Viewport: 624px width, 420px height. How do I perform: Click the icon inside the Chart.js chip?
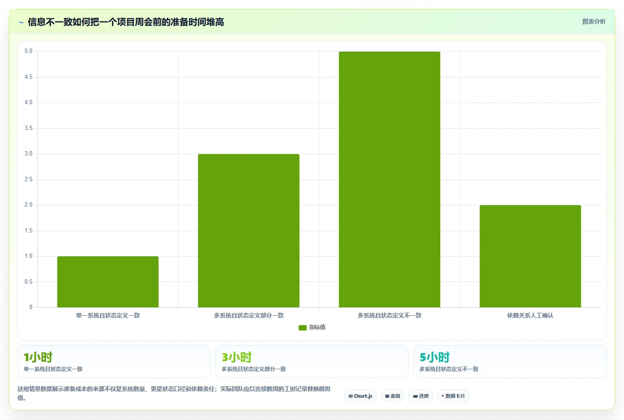point(351,396)
